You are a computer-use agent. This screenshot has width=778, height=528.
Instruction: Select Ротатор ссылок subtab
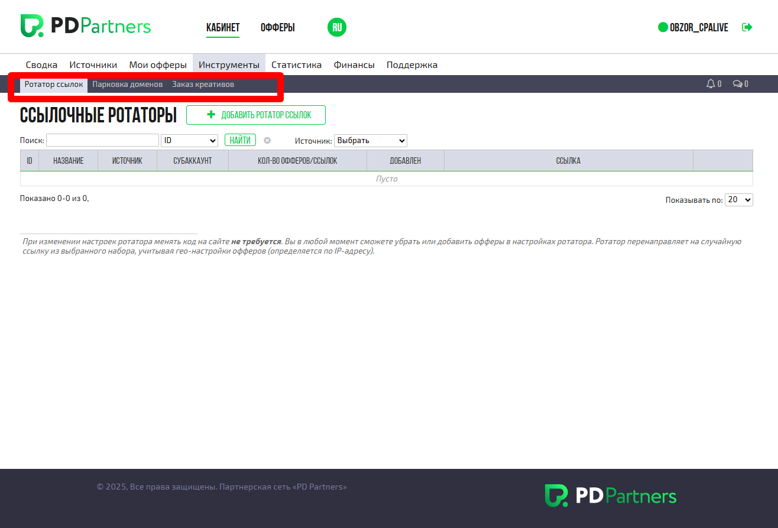coord(54,85)
